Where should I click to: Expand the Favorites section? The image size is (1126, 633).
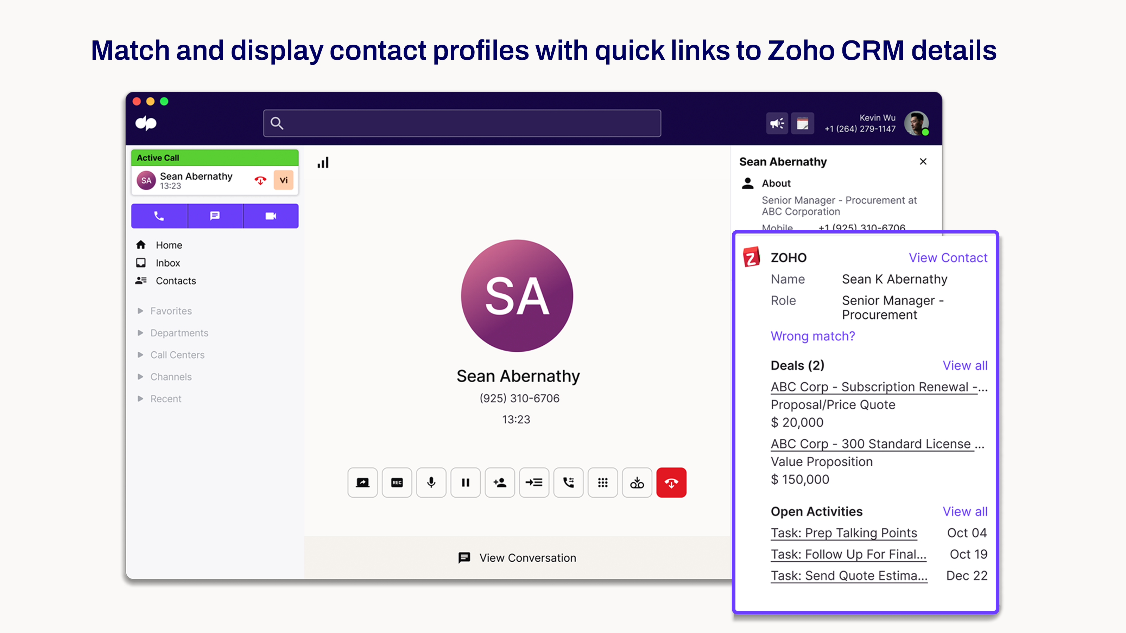click(x=170, y=311)
